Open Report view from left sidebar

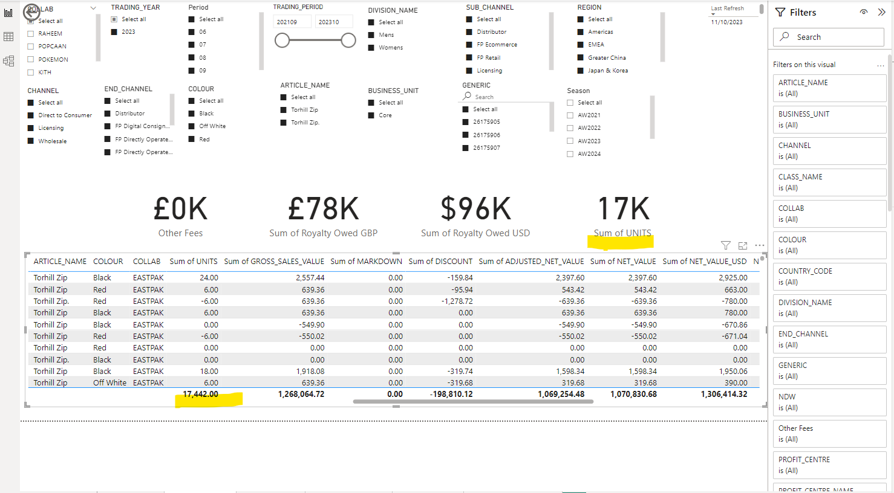[8, 13]
